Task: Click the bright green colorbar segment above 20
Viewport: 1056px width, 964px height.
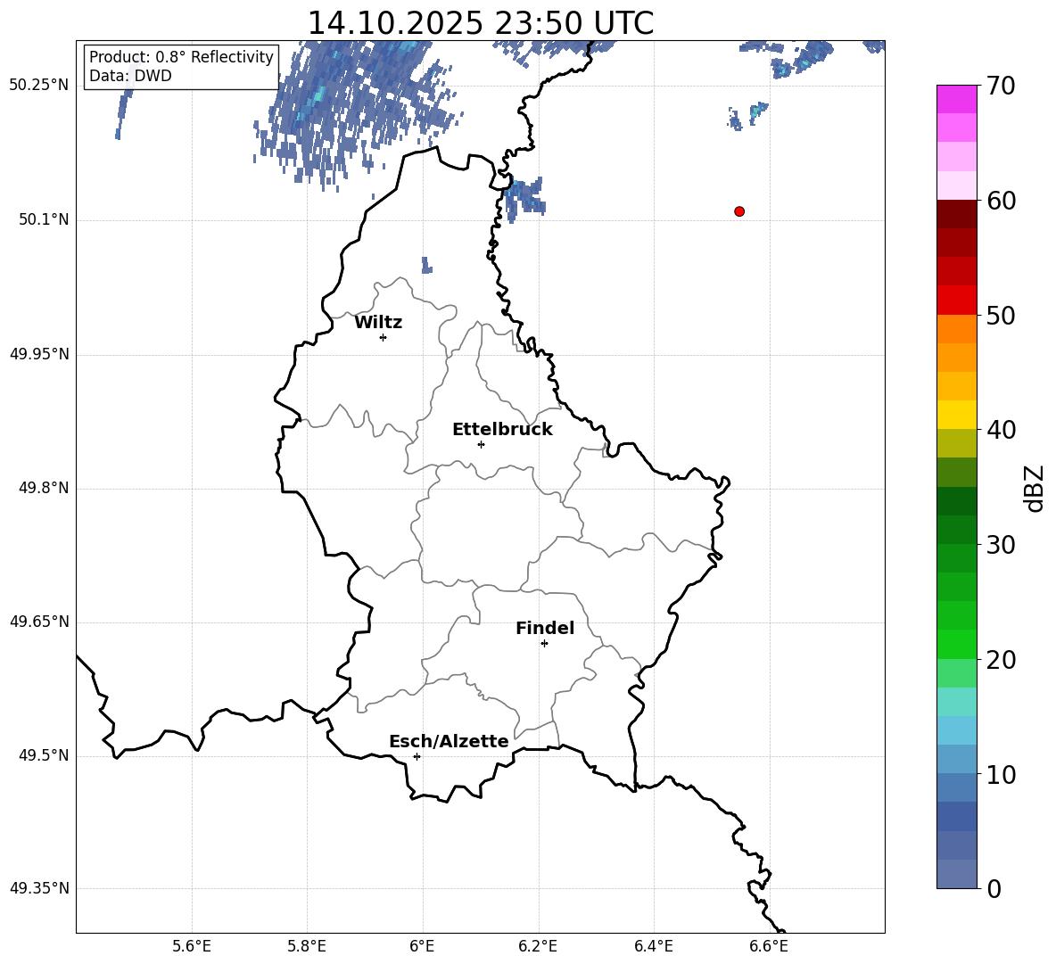Action: tap(956, 644)
